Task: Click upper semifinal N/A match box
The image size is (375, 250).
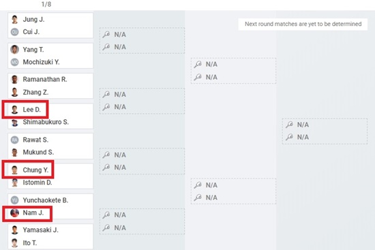Action: point(233,71)
